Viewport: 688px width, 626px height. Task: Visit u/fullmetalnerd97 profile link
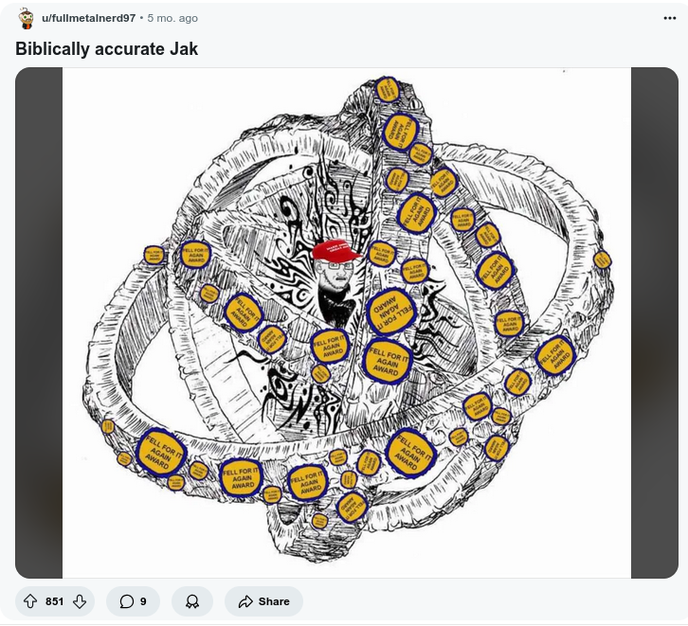pyautogui.click(x=89, y=18)
